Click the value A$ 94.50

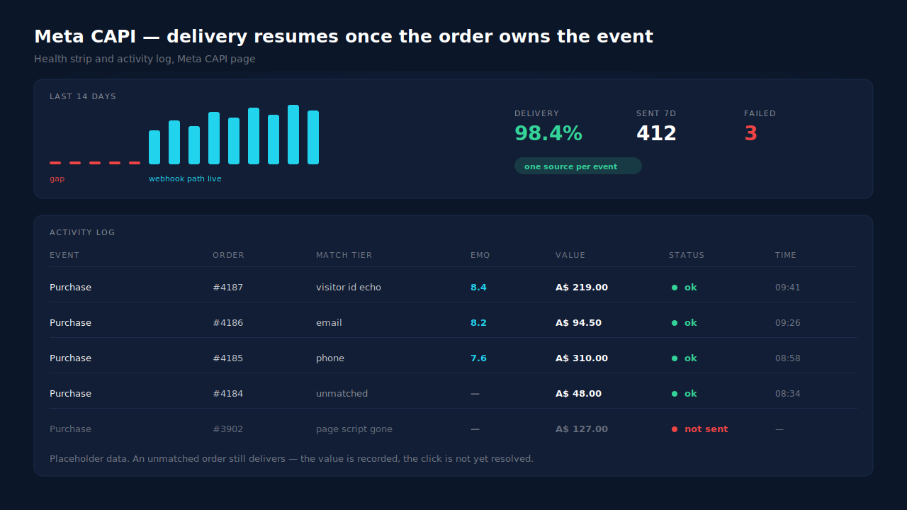tap(578, 322)
